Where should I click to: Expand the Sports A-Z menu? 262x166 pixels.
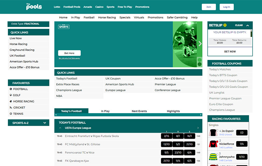(x=29, y=123)
